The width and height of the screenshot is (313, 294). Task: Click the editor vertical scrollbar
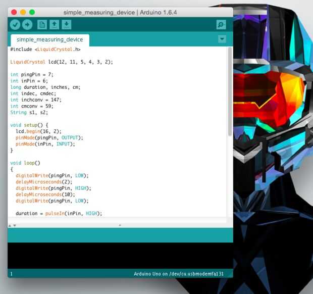click(230, 91)
